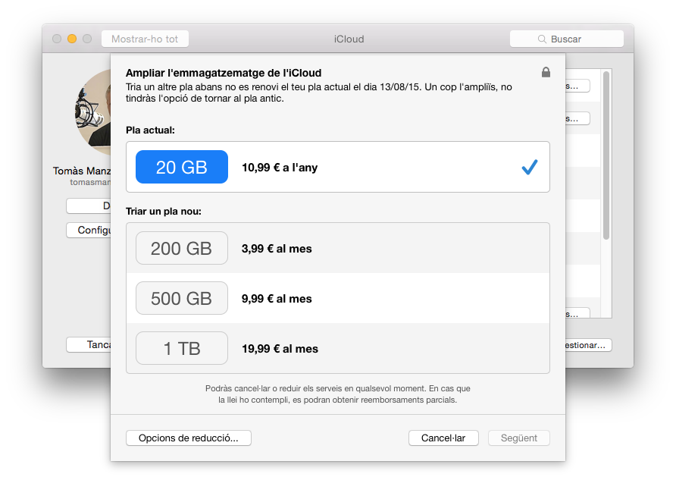Click the price 19,99 € al mes
The image size is (676, 477).
click(280, 349)
